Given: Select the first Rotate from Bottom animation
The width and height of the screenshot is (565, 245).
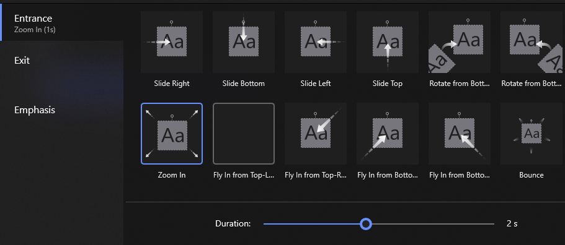Looking at the screenshot, I should 460,42.
